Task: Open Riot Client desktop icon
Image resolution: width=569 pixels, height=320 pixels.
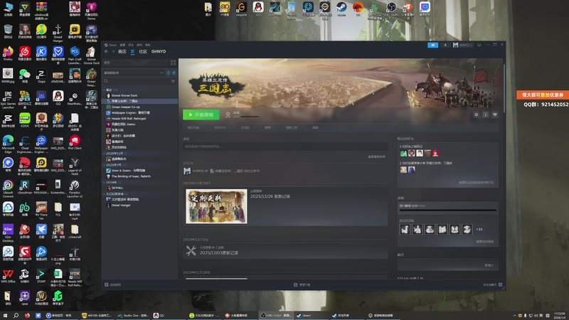Action: 75,142
